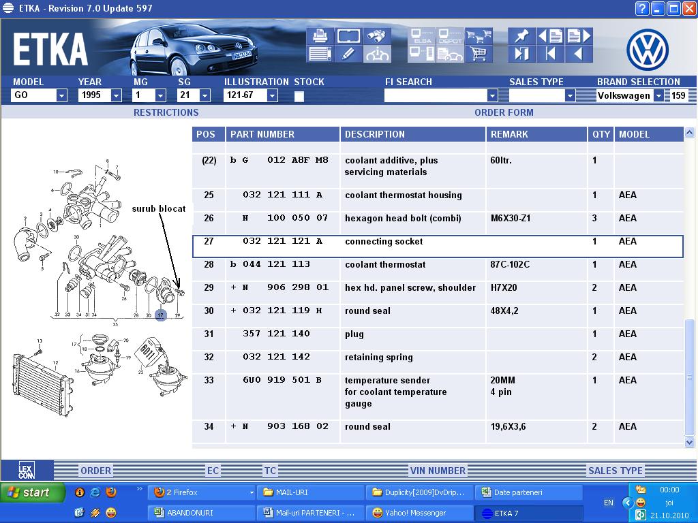The image size is (698, 523).
Task: Click the plain left arrow back icon
Action: (579, 54)
